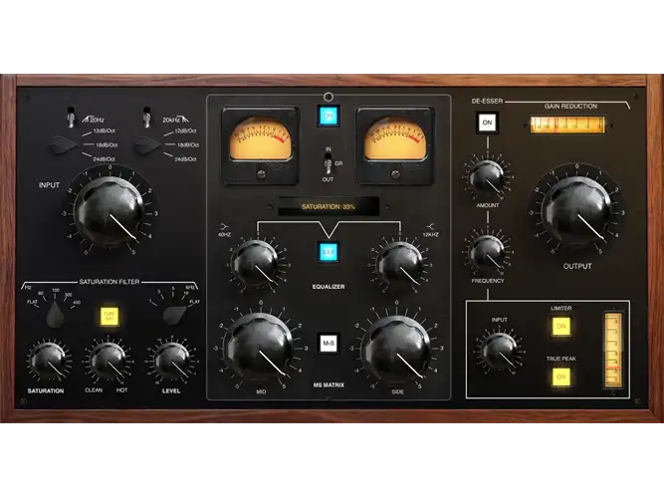Click the EQUALIZER section label
The height and width of the screenshot is (498, 664).
coord(329,287)
